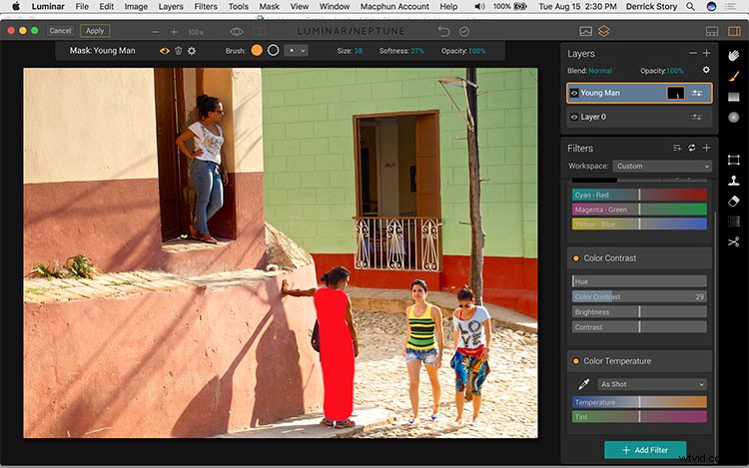Click the Cancel button
Screen dimensions: 749x468
click(60, 31)
